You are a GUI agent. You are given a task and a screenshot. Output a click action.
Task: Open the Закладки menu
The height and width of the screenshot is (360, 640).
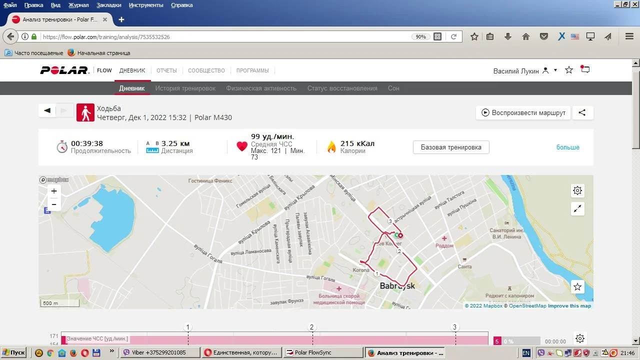pyautogui.click(x=108, y=5)
